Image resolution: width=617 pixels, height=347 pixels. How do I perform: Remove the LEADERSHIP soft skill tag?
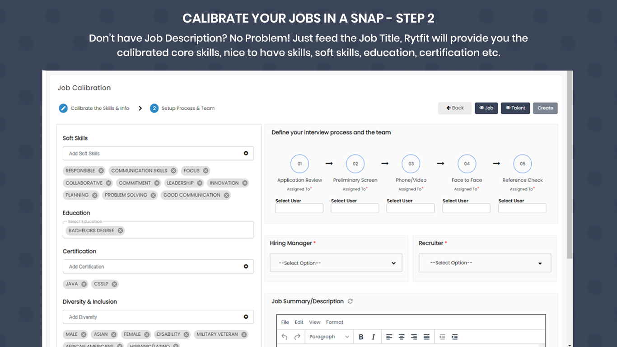[x=200, y=183]
